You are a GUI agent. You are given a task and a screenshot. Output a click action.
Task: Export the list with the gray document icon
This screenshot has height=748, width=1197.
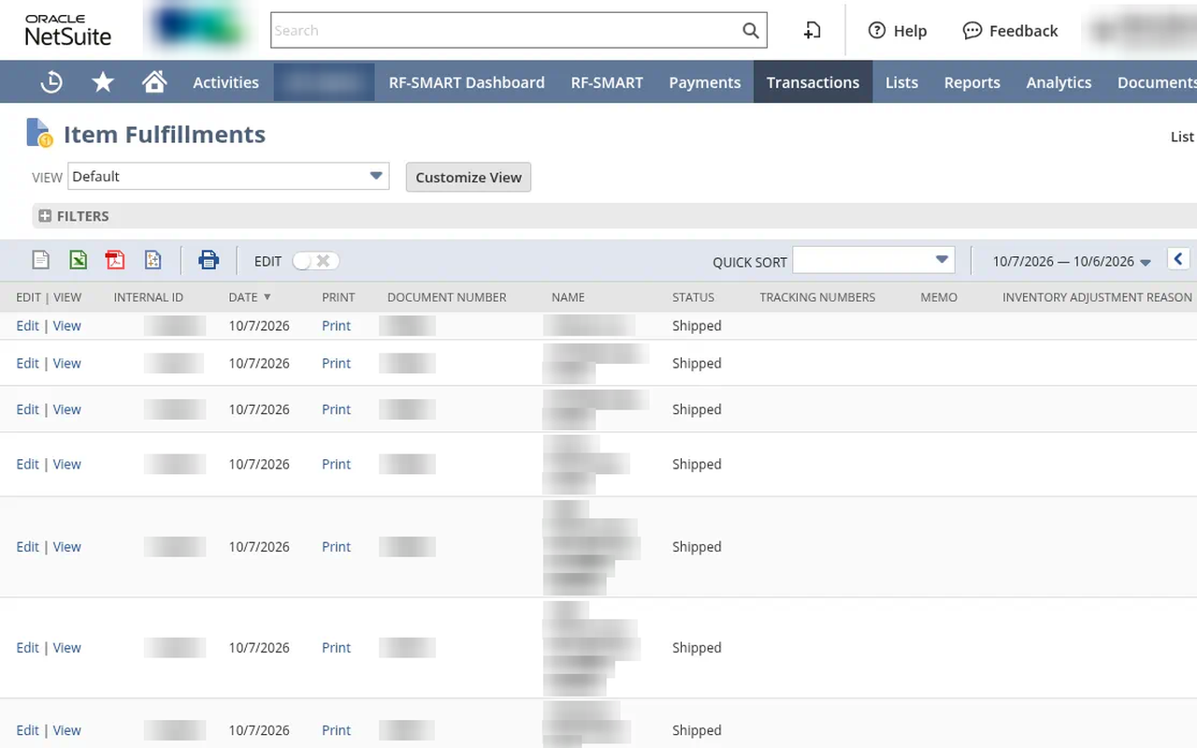[x=41, y=260]
